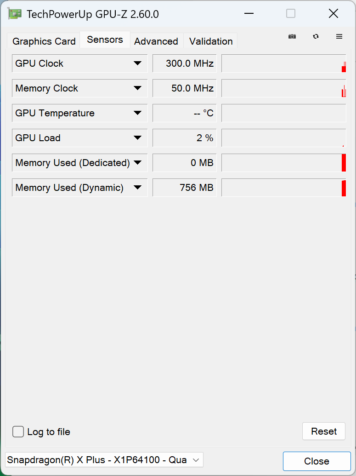
Task: Open the GPU Load sensor dropdown
Action: 137,138
